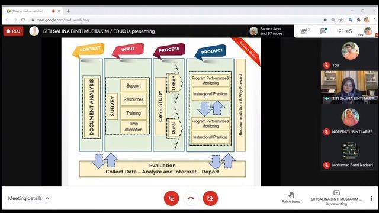This screenshot has height=213, width=379.
Task: Click the audio activity indicator on SITI SALINA's tile
Action: (x=326, y=99)
